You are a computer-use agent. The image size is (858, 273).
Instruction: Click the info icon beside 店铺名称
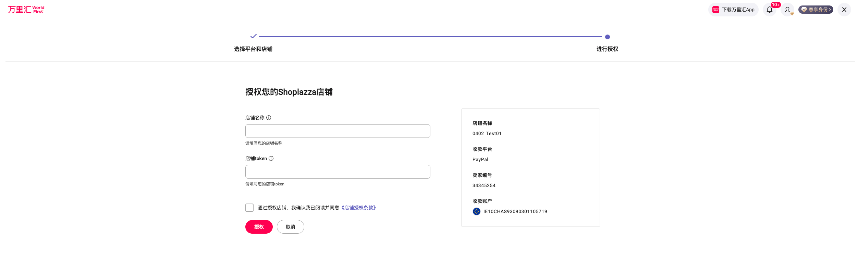[x=269, y=118]
